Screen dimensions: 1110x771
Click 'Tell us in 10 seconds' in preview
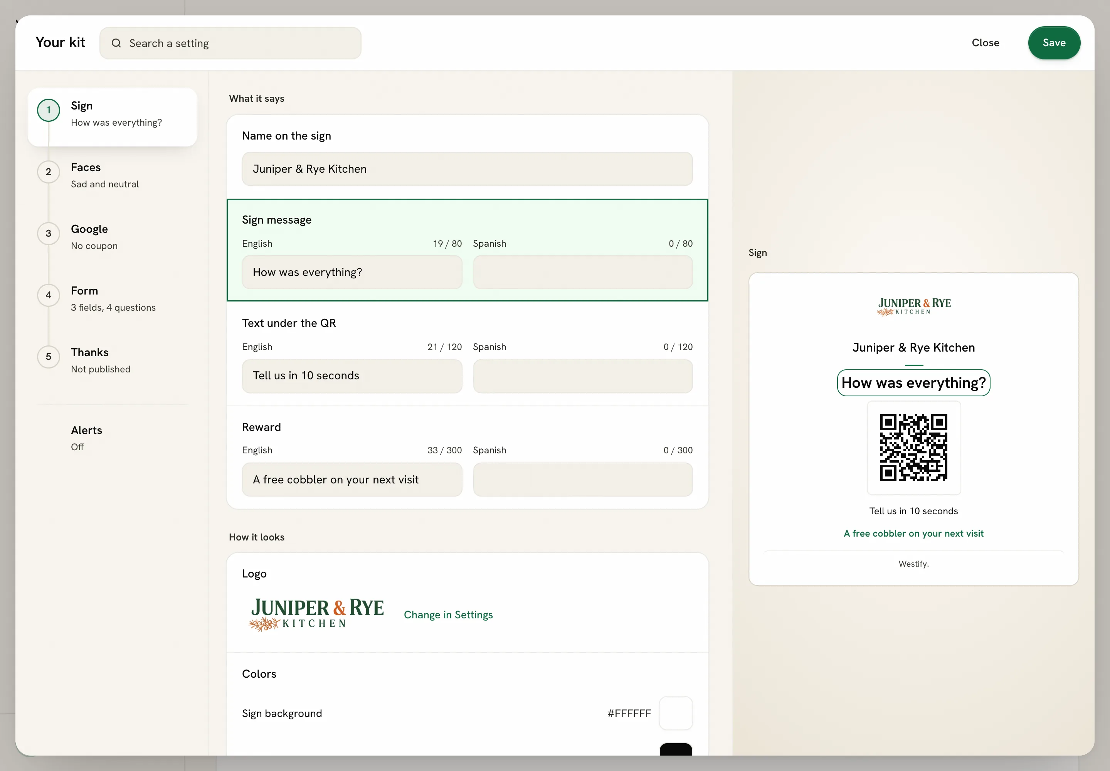click(x=913, y=511)
